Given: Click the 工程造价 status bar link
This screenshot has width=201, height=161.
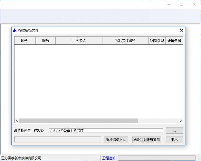Looking at the screenshot, I should click(109, 158).
